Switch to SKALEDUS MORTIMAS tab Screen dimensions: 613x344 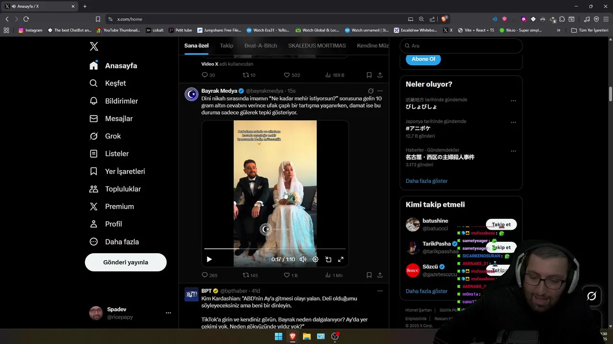(317, 45)
